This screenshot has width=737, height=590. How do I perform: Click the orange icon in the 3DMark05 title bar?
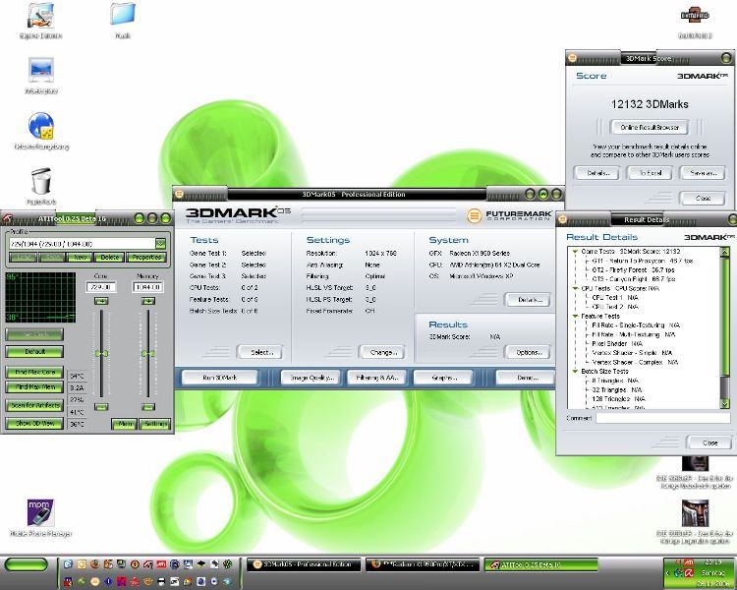coord(179,194)
